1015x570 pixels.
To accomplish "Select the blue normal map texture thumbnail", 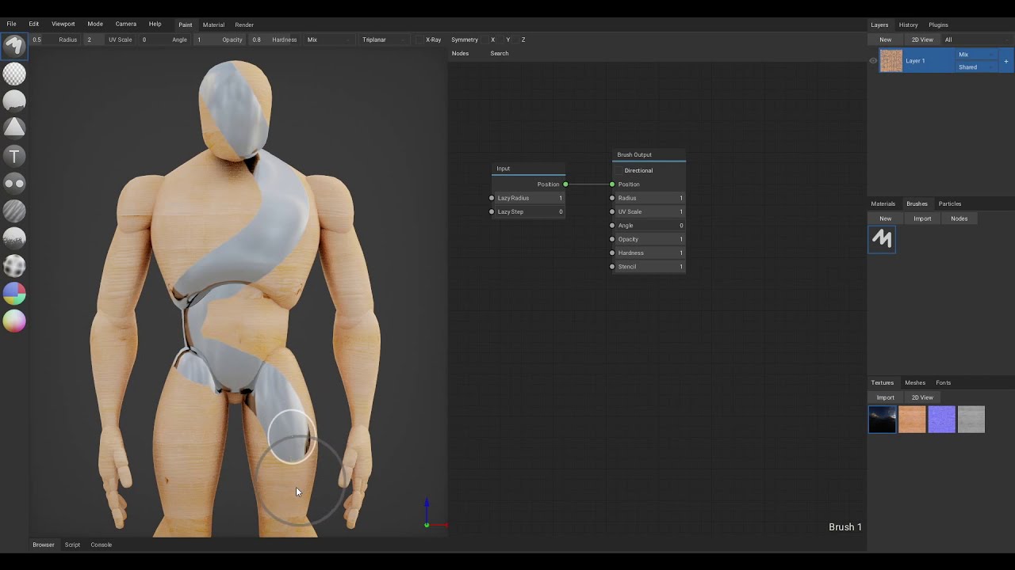I will coord(941,420).
